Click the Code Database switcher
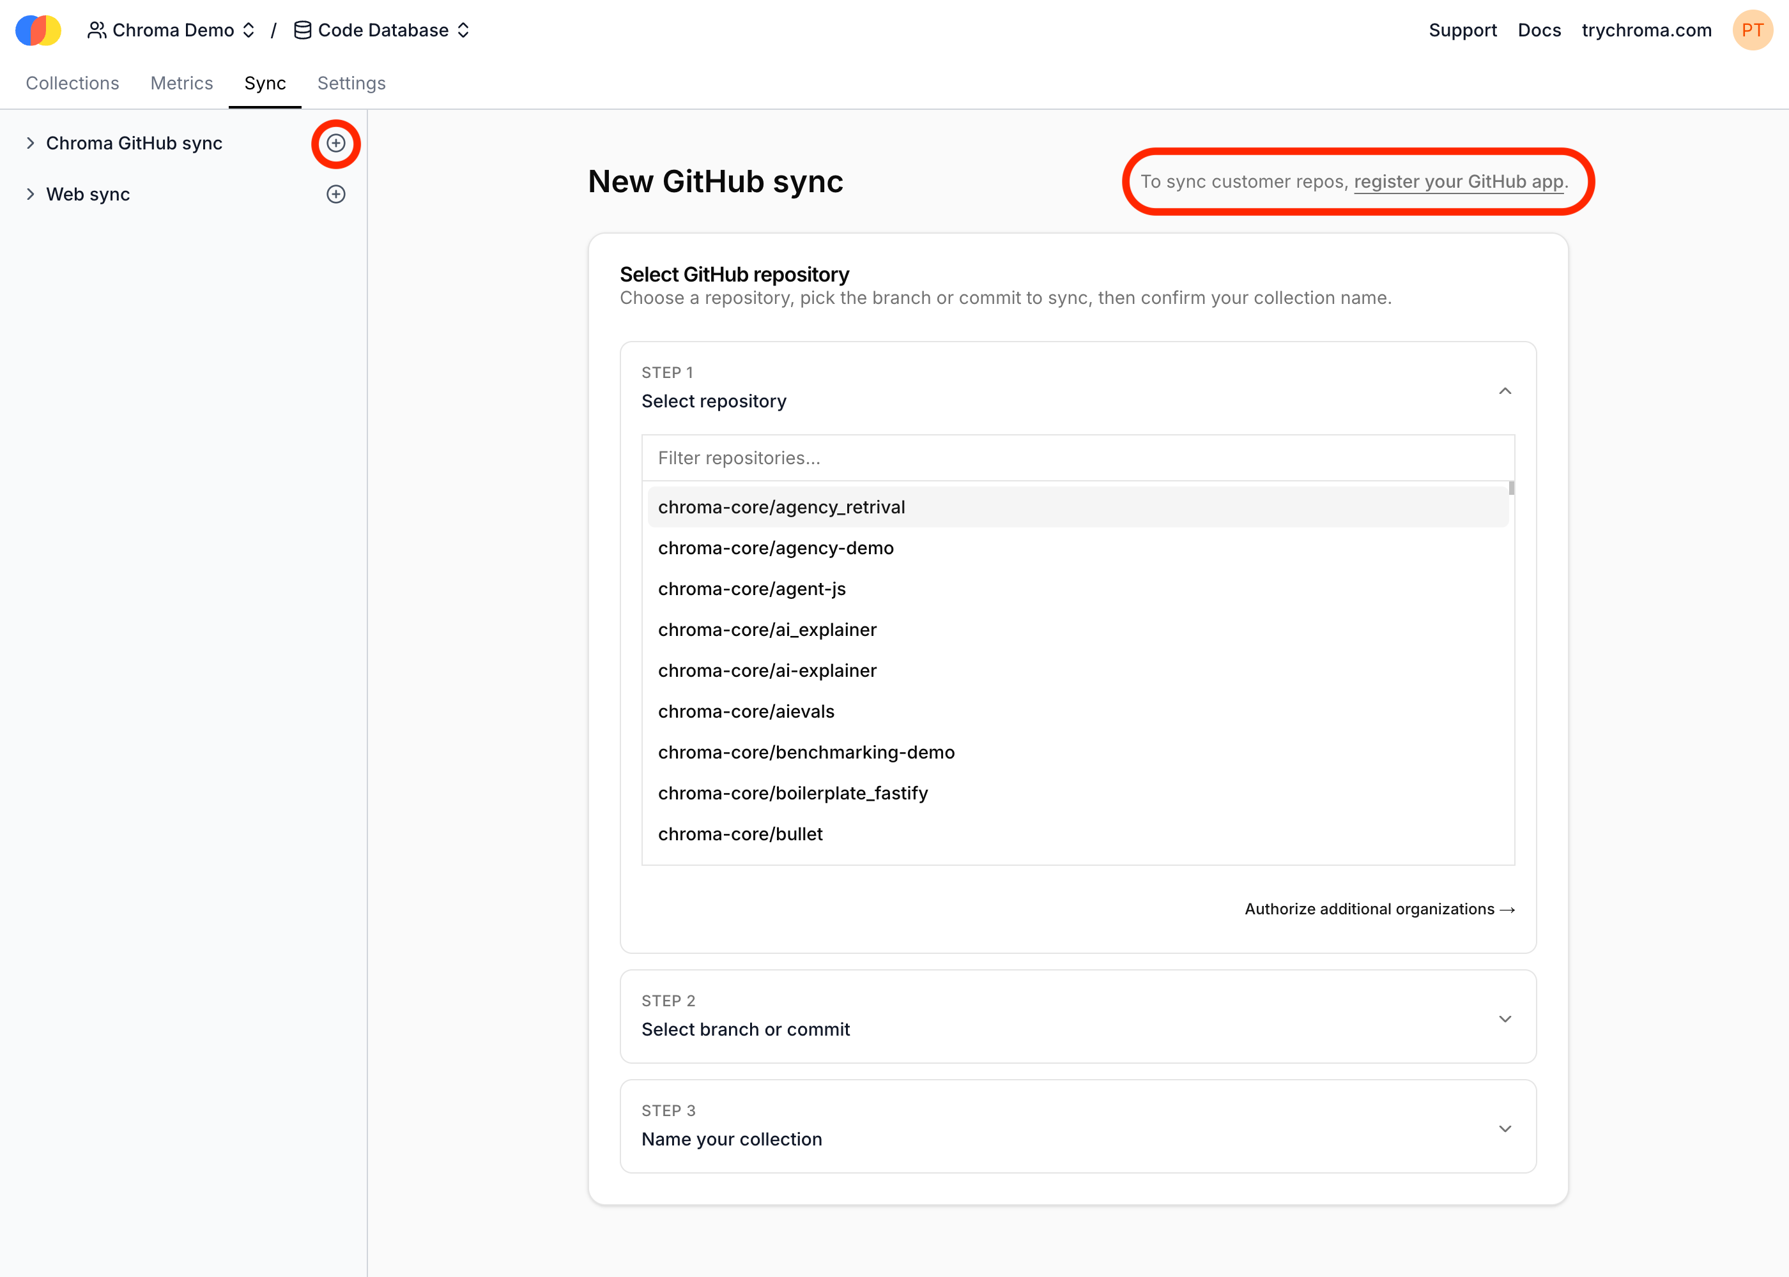 (382, 31)
